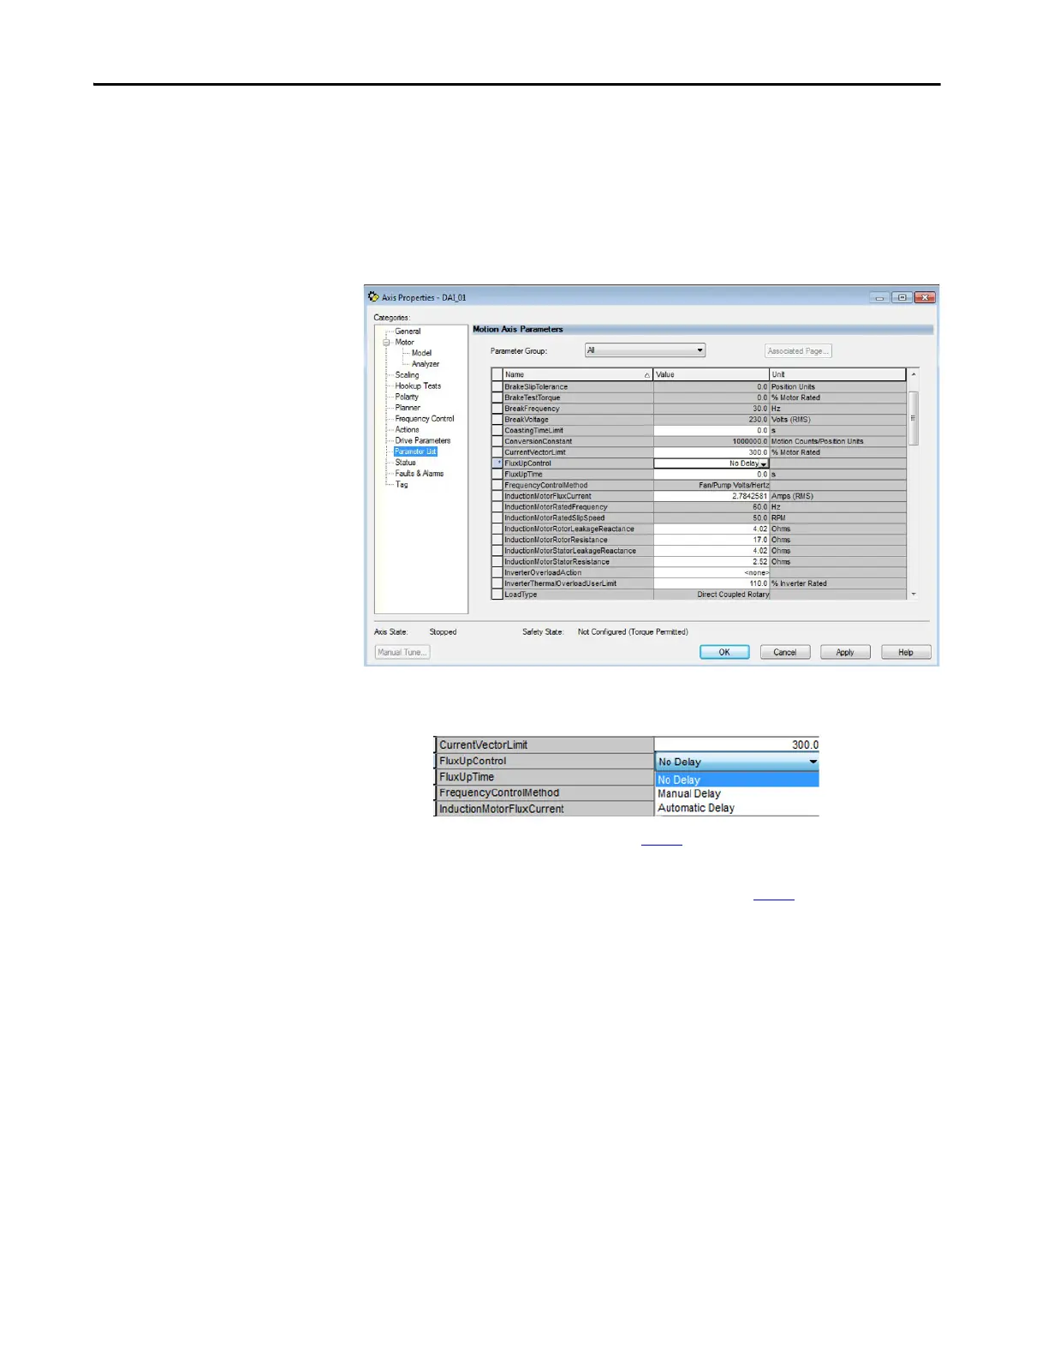This screenshot has height=1357, width=1048.
Task: Click the scrollbar down arrow of the parameter grid
Action: pyautogui.click(x=914, y=594)
